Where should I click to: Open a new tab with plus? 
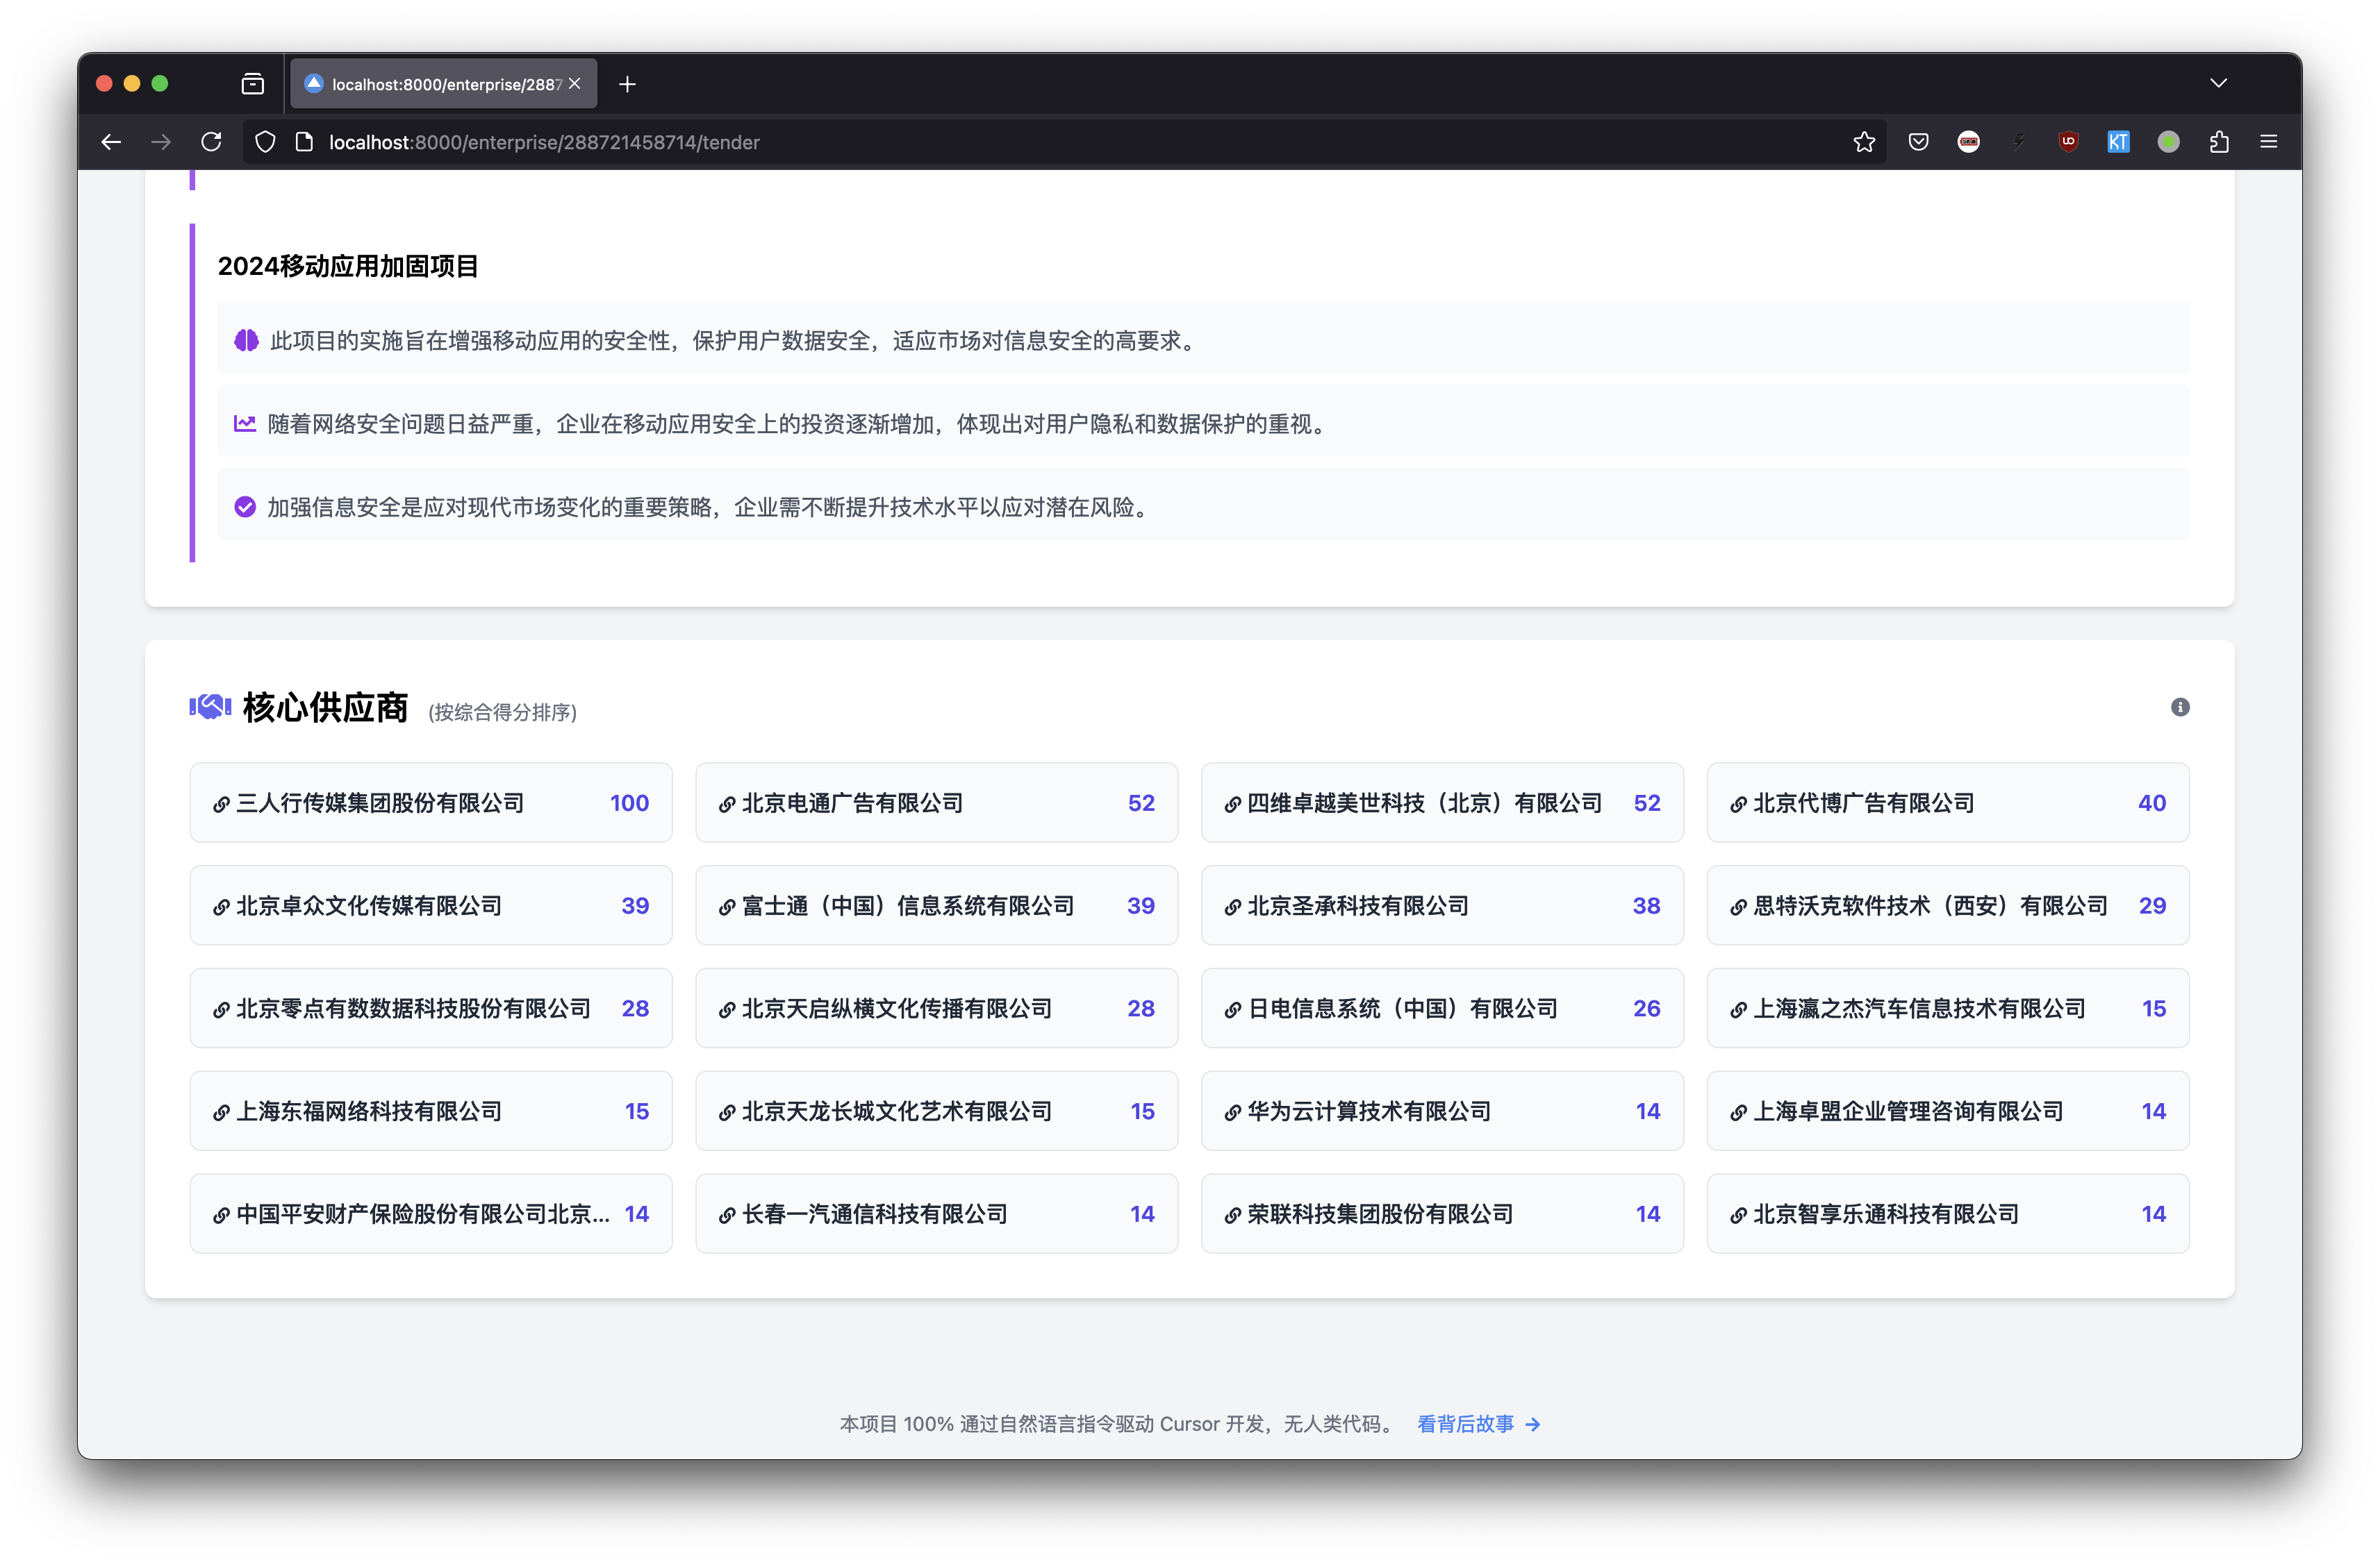[x=627, y=84]
